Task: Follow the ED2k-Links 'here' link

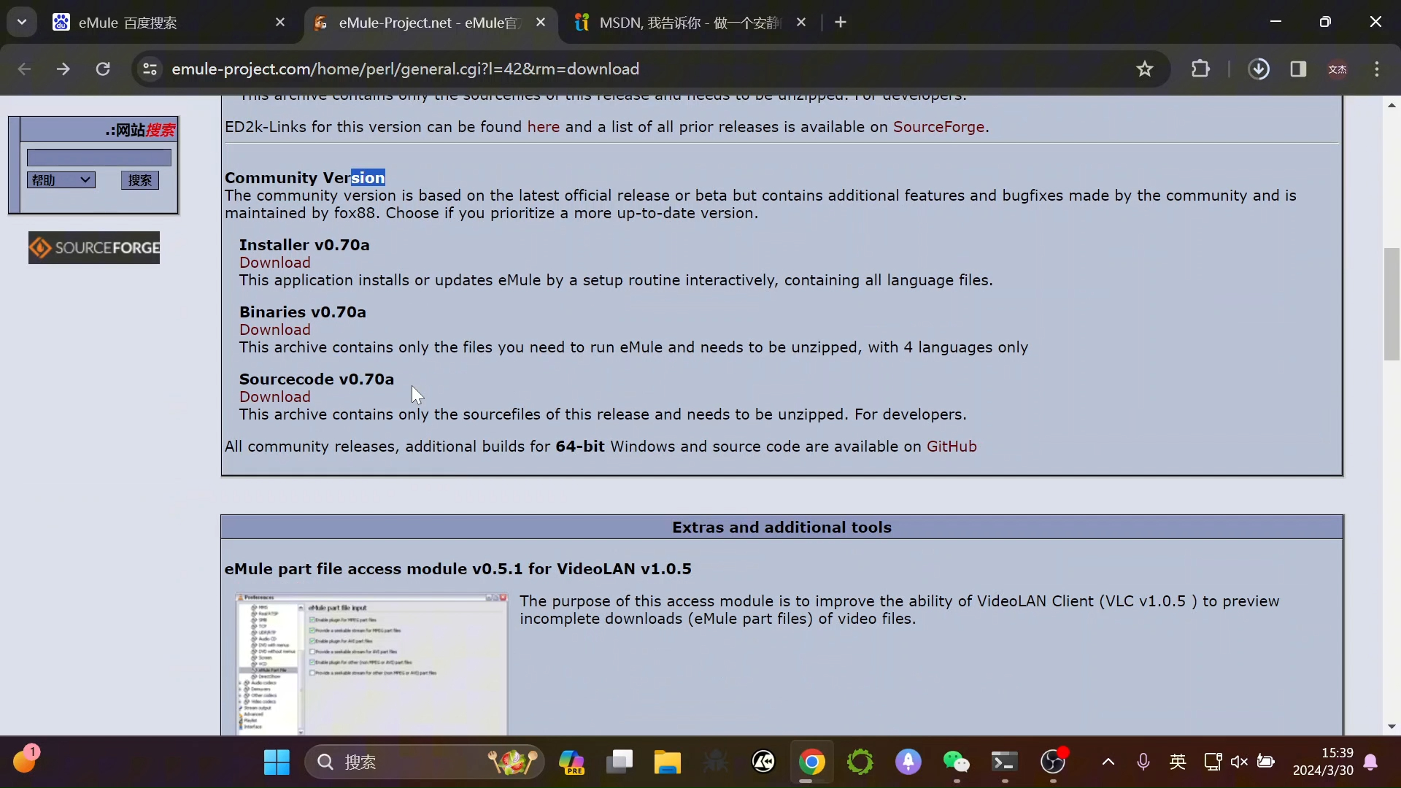Action: (x=544, y=127)
